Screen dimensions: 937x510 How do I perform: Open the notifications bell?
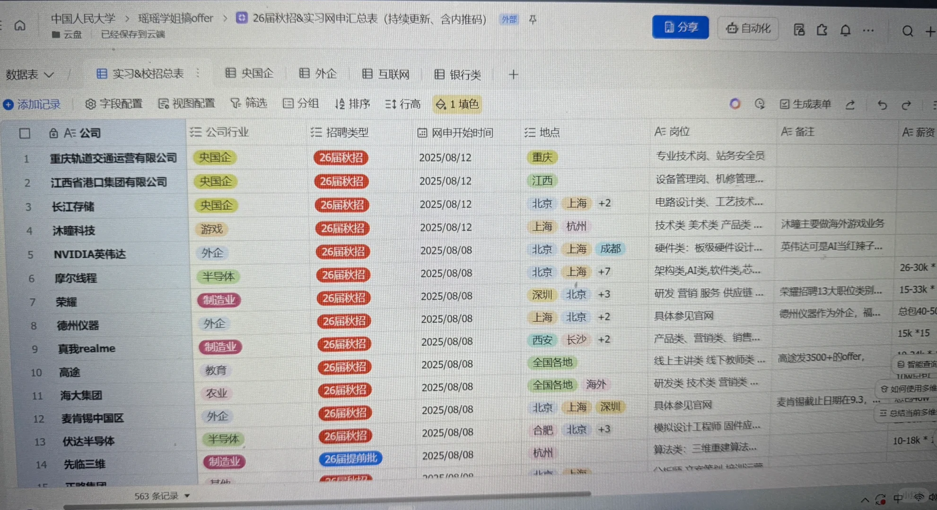pos(845,30)
